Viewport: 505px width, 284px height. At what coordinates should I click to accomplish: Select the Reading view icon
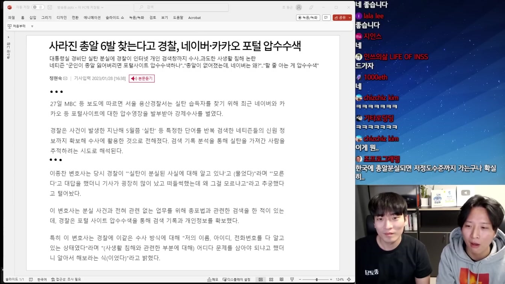click(281, 279)
